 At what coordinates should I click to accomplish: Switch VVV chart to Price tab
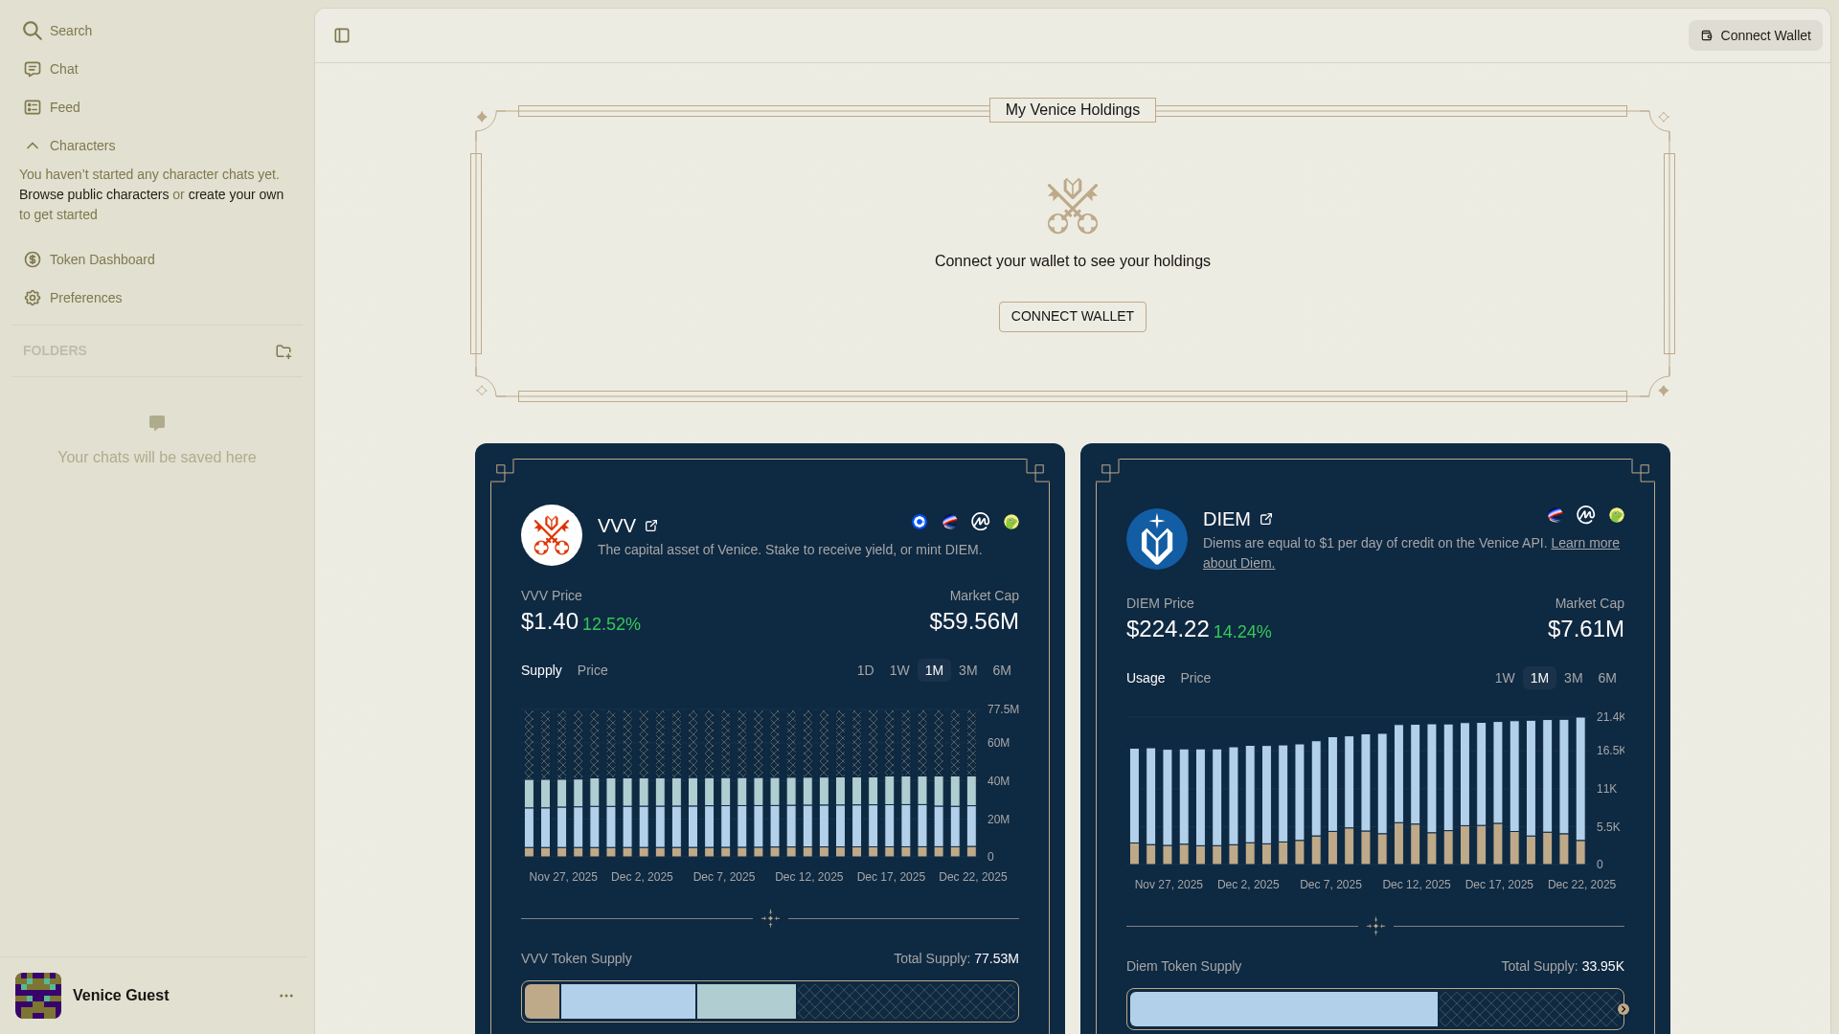(x=593, y=670)
